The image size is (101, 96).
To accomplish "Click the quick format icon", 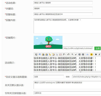I will point(53,54).
